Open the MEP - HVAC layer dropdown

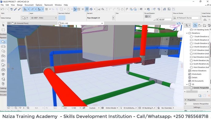click(x=43, y=18)
